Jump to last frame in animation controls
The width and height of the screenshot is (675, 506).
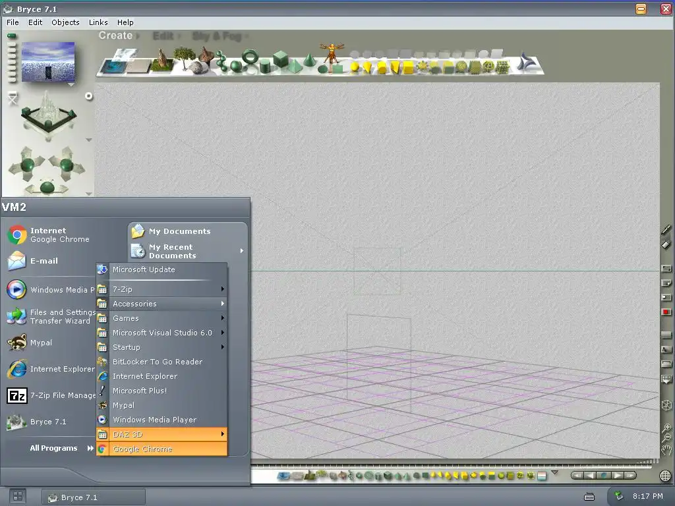pos(631,476)
